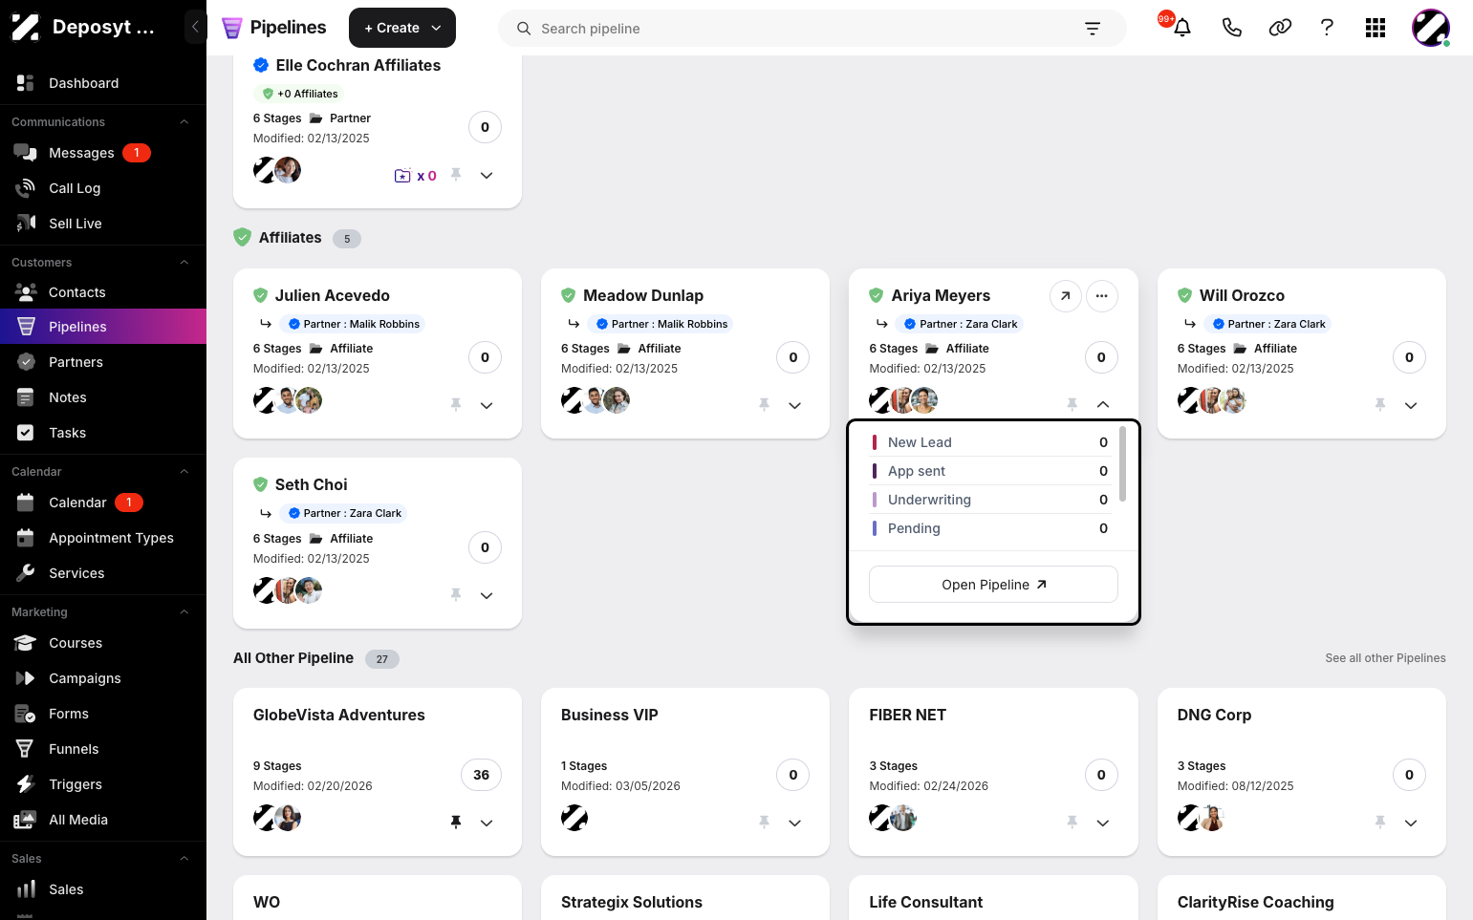This screenshot has height=920, width=1473.
Task: Collapse the Customers sidebar section
Action: pyautogui.click(x=184, y=262)
